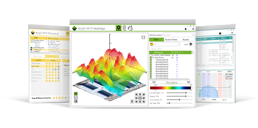Viewport: 258px width, 128px height.
Task: Expand the 3D plot to fullscreen
Action: (143, 37)
